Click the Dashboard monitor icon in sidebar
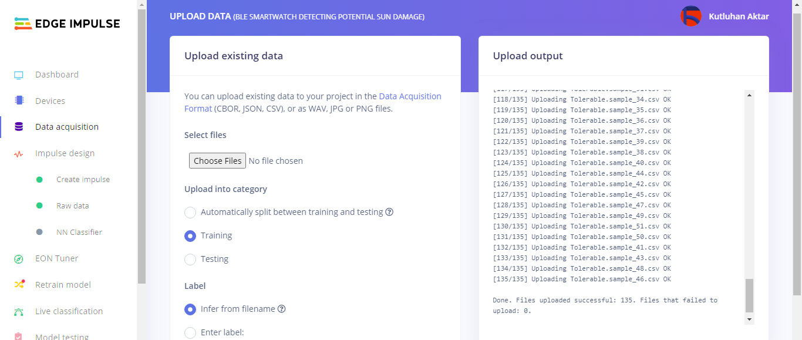 pyautogui.click(x=19, y=75)
